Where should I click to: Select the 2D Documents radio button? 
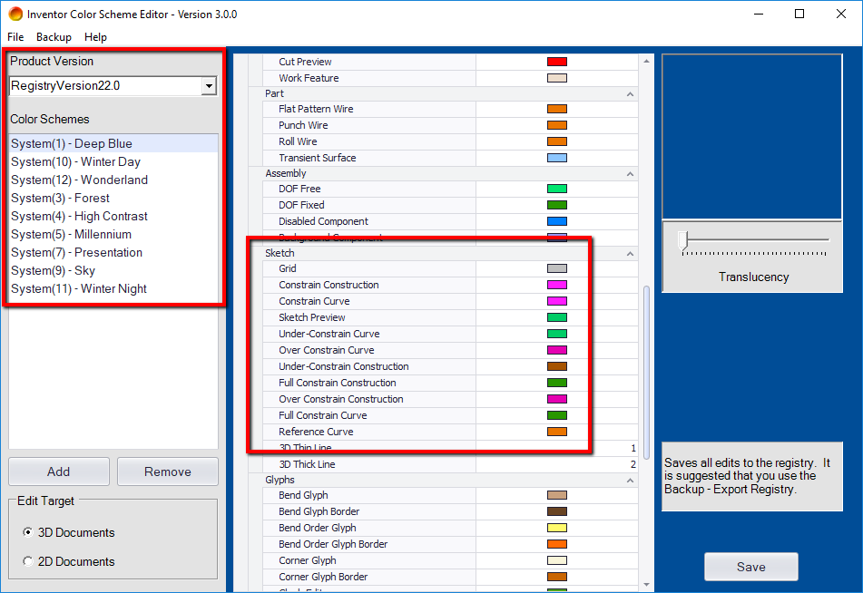tap(27, 561)
